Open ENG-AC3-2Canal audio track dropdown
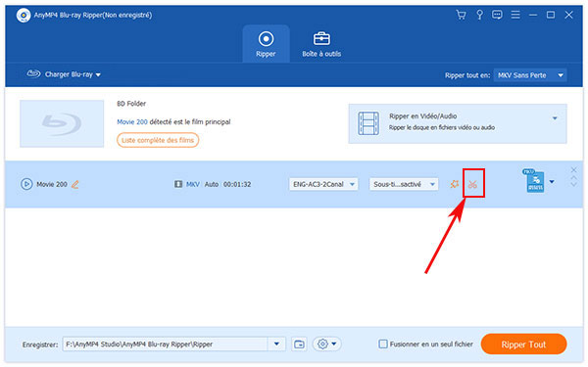 323,184
